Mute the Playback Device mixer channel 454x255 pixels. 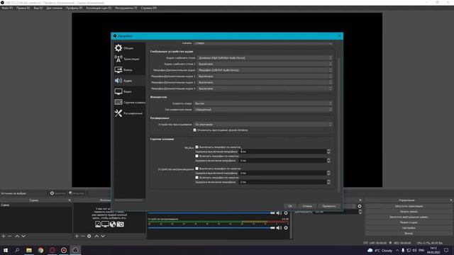tap(279, 228)
